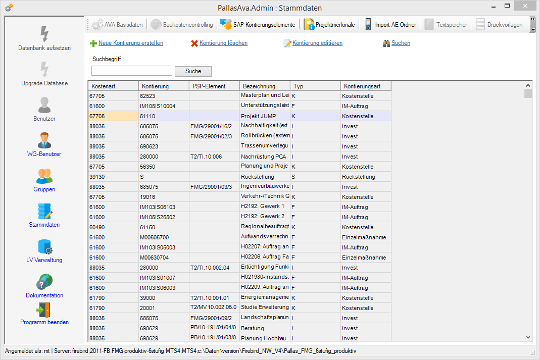Open WG-Benutzer user icon
The height and width of the screenshot is (360, 540).
[44, 140]
